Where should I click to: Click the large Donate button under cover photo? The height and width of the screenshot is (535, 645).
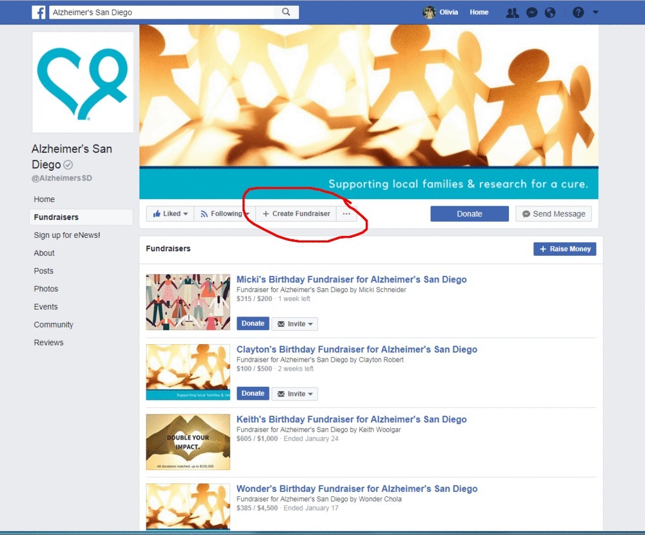coord(470,214)
